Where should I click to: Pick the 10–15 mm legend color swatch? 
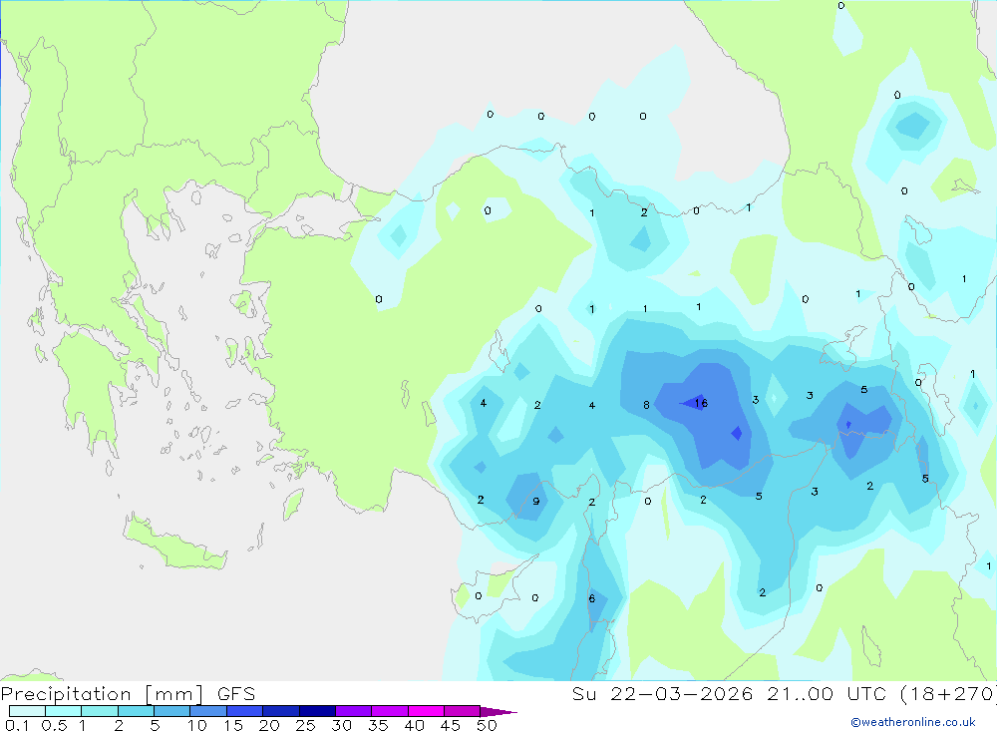point(208,711)
